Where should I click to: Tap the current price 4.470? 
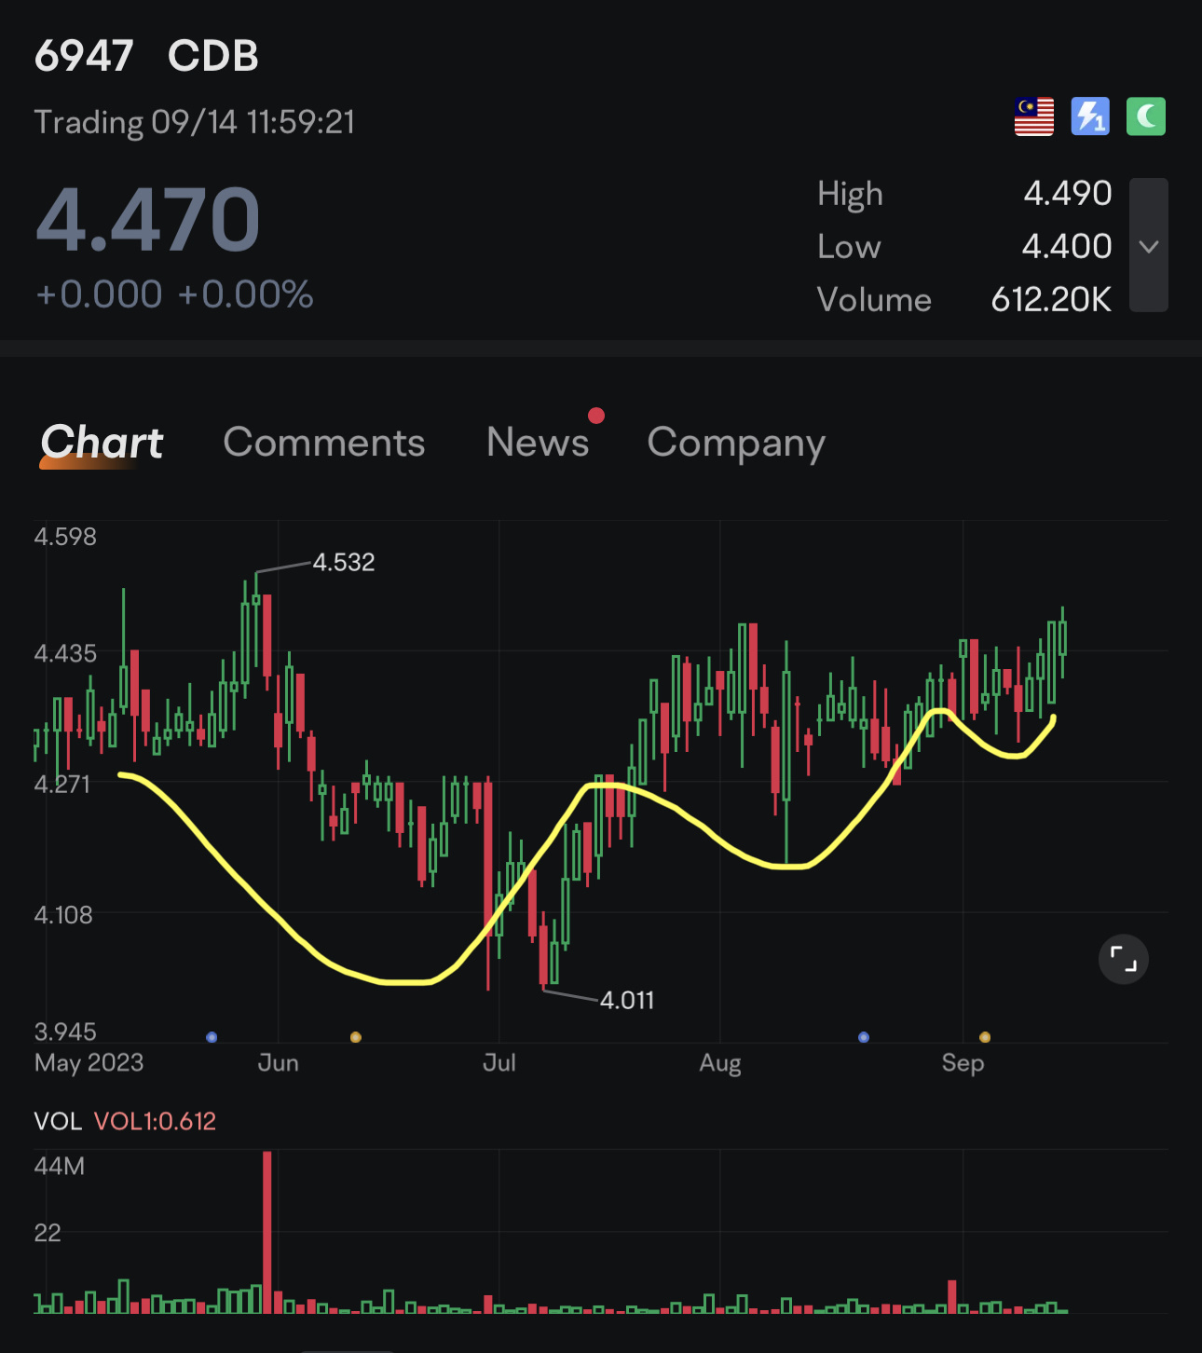[x=147, y=220]
